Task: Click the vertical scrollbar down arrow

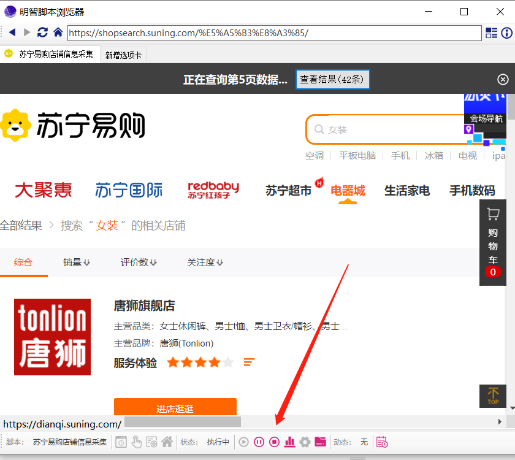Action: pyautogui.click(x=512, y=408)
